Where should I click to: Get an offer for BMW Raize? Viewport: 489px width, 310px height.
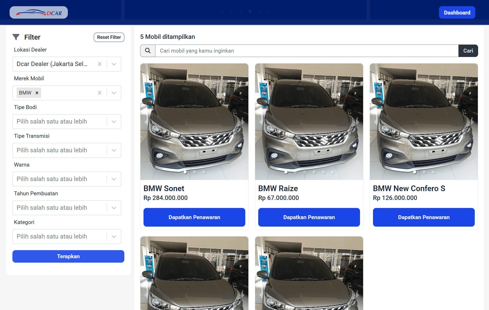click(x=309, y=217)
